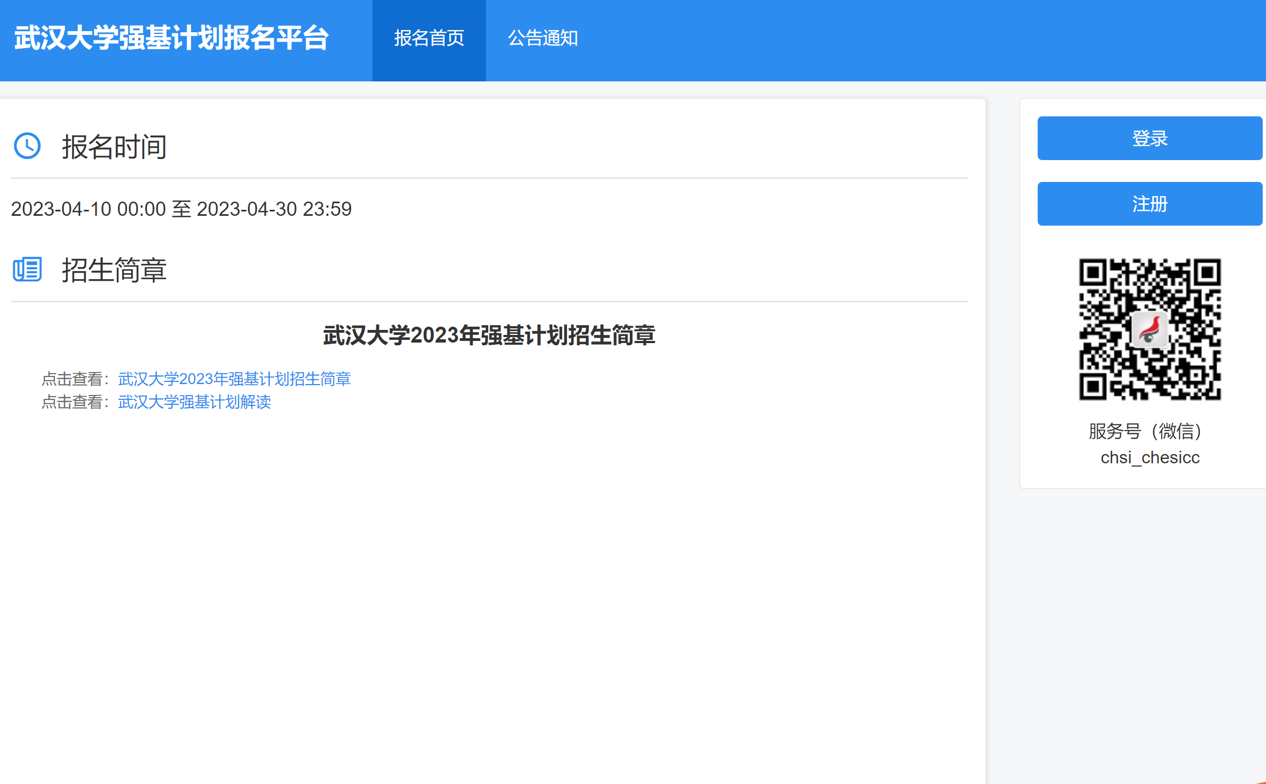Click the 报名时间 section heading

pyautogui.click(x=114, y=147)
